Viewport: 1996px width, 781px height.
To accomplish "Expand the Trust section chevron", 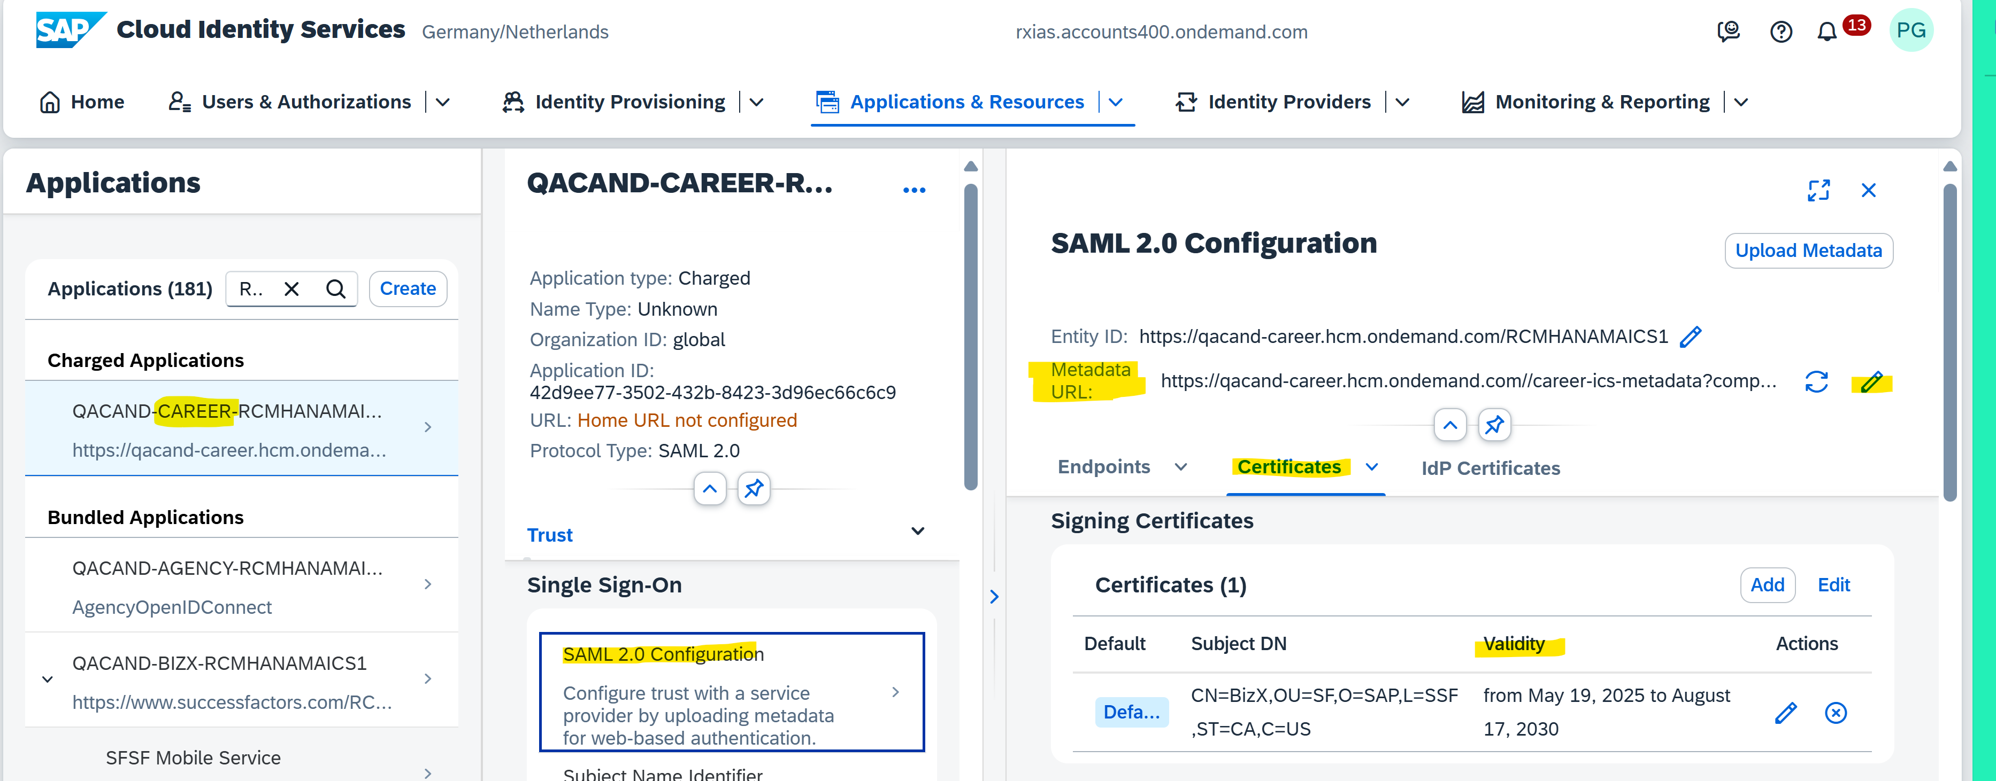I will (x=917, y=531).
